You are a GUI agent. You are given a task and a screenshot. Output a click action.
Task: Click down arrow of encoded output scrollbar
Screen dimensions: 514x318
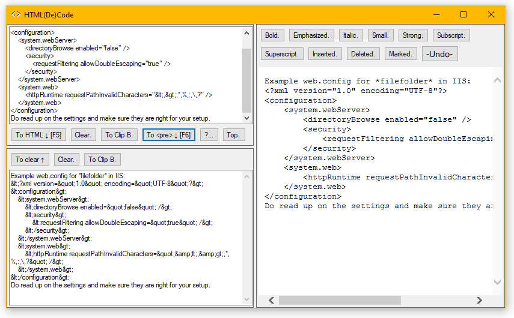coord(247,299)
